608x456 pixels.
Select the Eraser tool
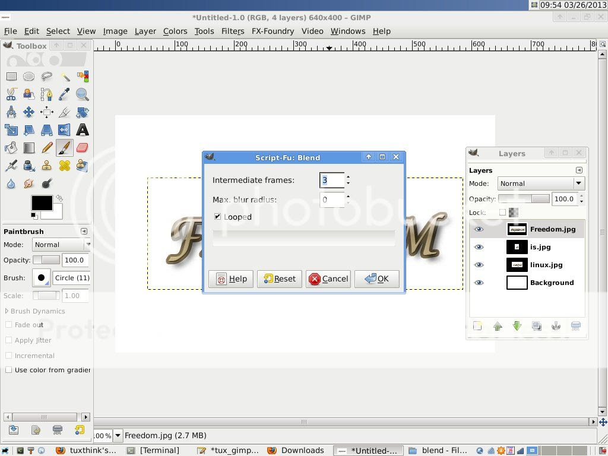click(x=83, y=148)
